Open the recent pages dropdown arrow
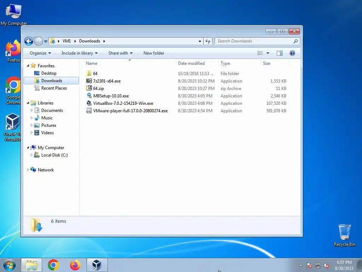 (x=46, y=41)
